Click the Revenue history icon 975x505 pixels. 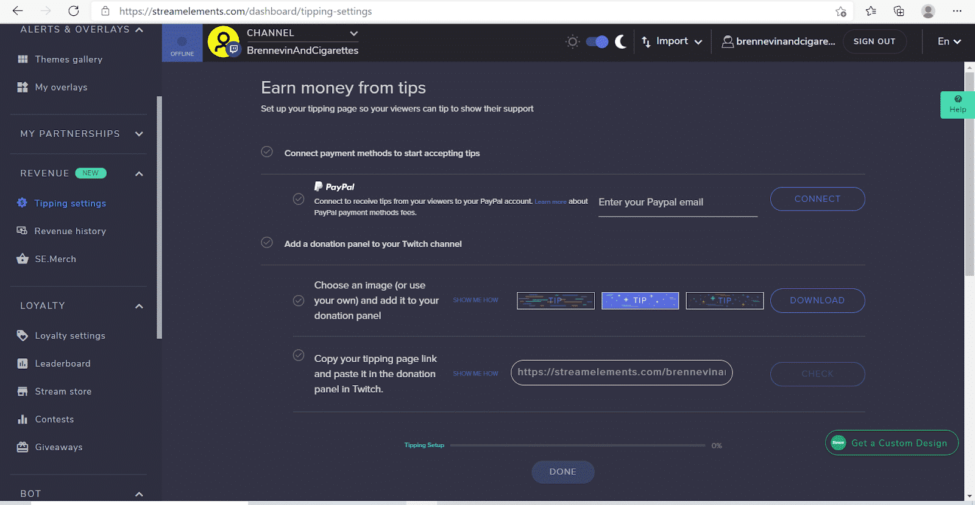(x=23, y=231)
